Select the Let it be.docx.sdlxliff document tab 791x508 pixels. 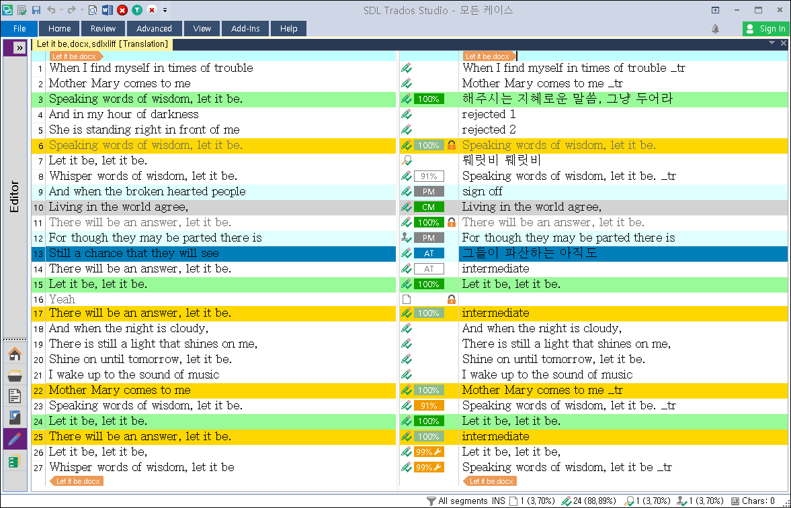(x=102, y=44)
